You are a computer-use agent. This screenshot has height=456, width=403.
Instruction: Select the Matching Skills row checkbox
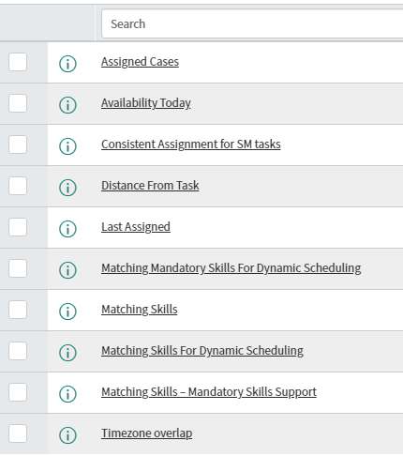click(18, 310)
